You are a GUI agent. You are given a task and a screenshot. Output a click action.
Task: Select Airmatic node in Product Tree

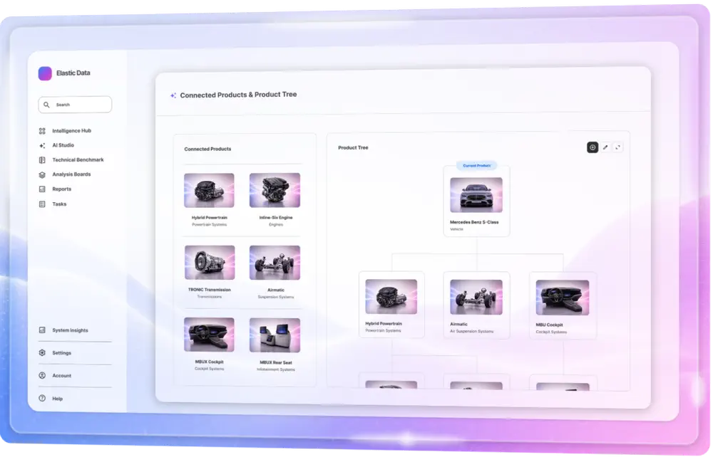click(x=476, y=305)
